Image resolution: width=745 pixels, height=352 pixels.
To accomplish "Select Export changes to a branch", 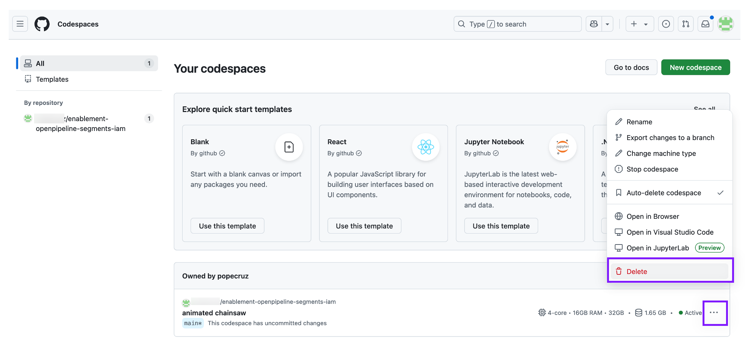I will coord(670,137).
